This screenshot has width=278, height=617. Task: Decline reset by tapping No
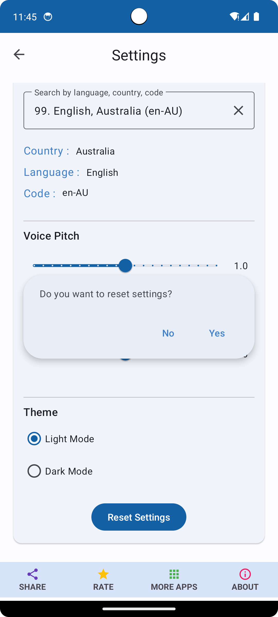click(x=168, y=333)
